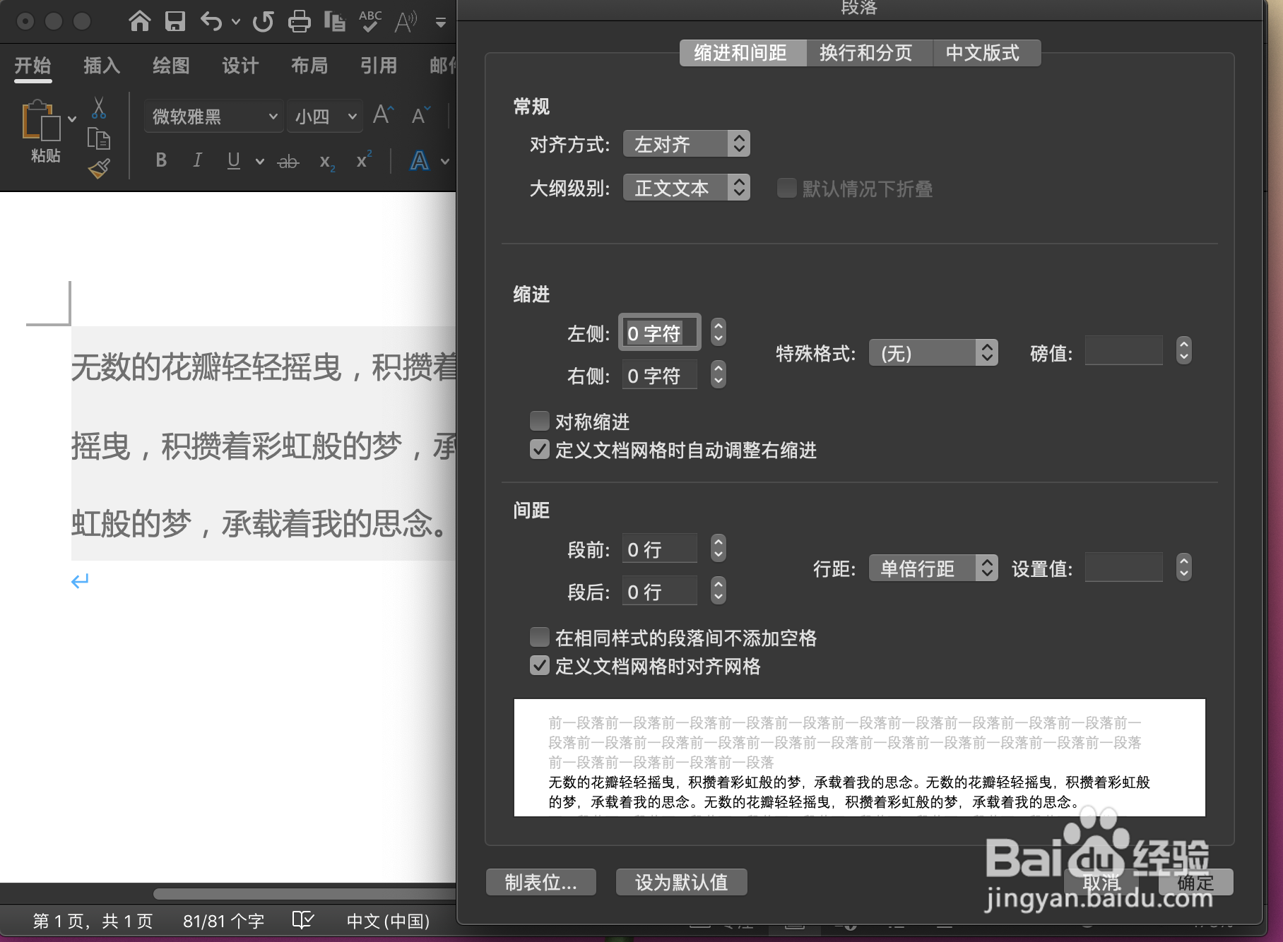Open 制表位 tab stops dialog
This screenshot has width=1283, height=942.
click(x=540, y=881)
